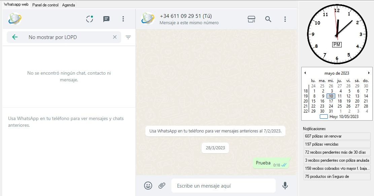This screenshot has height=196, width=374.
Task: Go to the previous calendar month
Action: (305, 73)
